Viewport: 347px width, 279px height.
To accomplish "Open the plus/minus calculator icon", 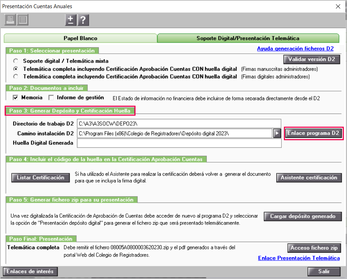I will pos(71,20).
